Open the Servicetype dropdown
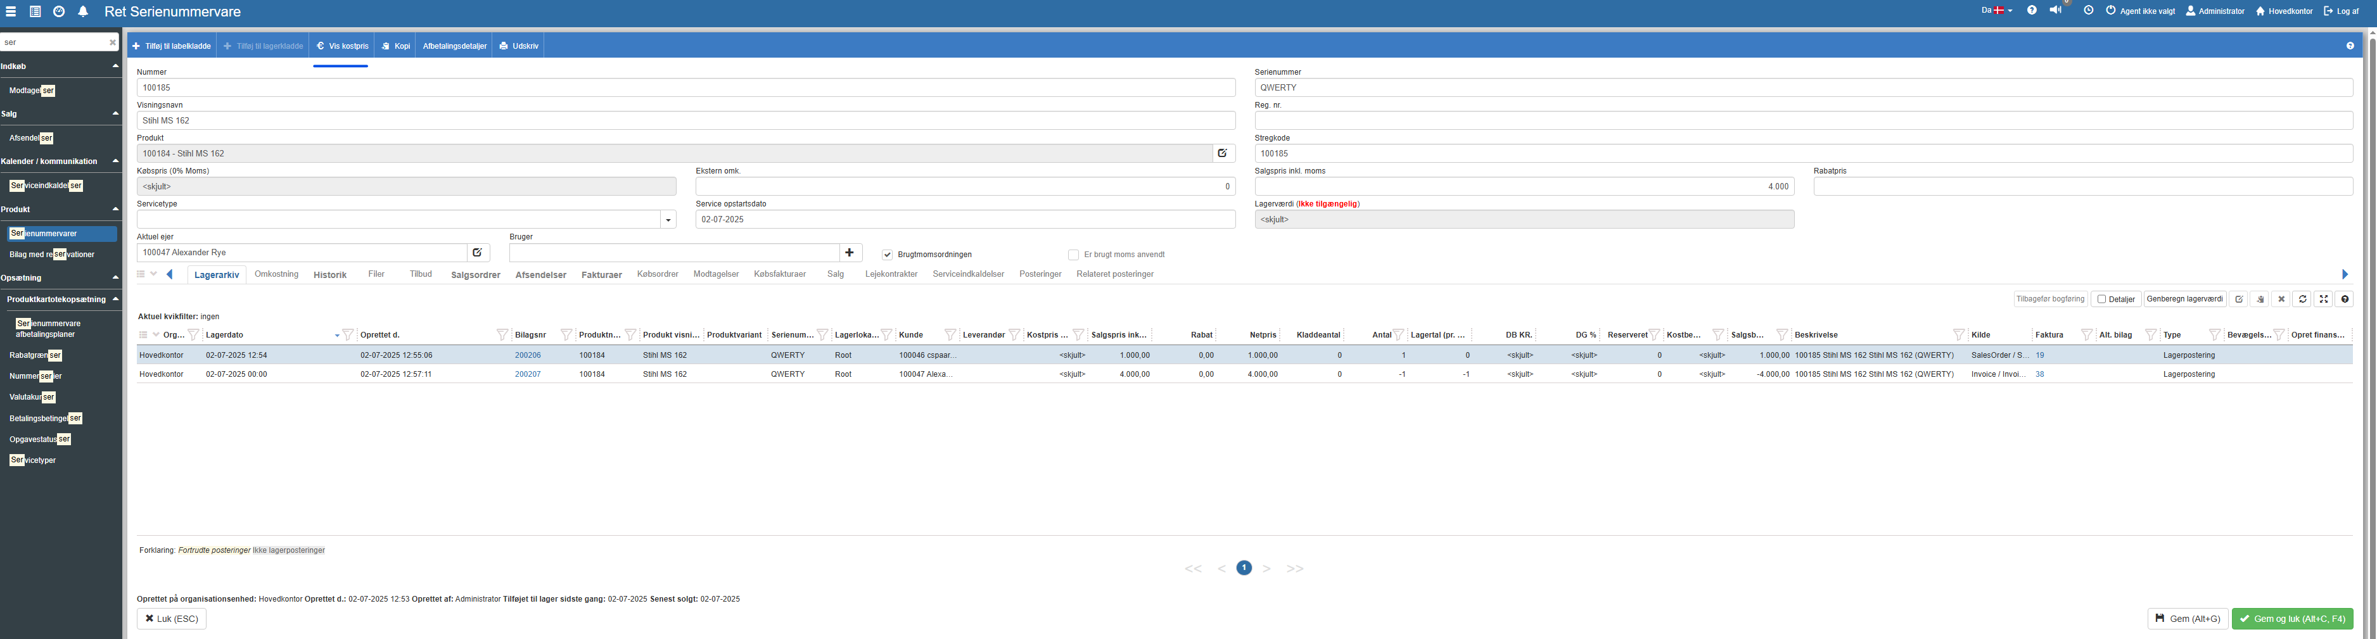The image size is (2377, 639). pyautogui.click(x=668, y=220)
